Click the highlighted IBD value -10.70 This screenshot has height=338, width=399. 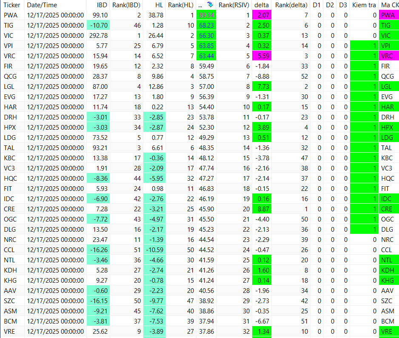pyautogui.click(x=98, y=26)
